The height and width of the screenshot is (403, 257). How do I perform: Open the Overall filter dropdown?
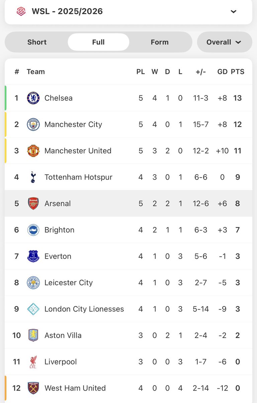coord(225,42)
